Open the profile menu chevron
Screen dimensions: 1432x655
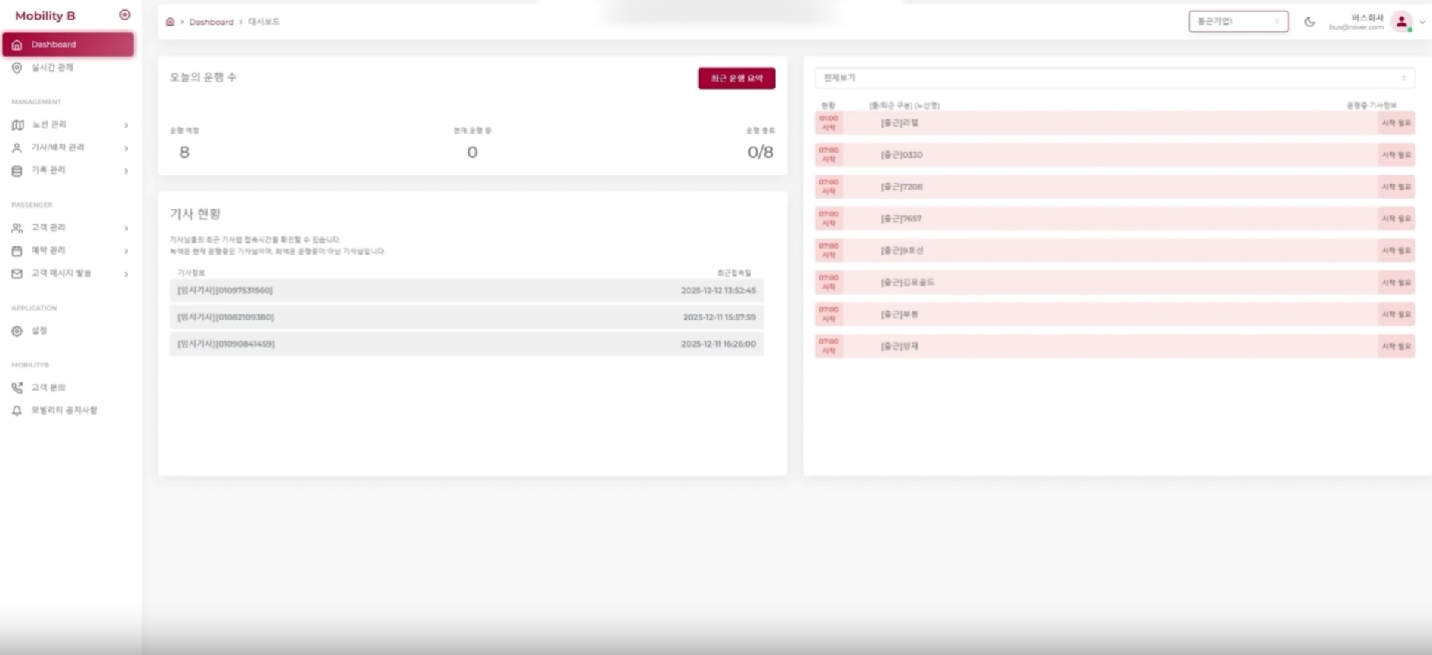point(1422,22)
